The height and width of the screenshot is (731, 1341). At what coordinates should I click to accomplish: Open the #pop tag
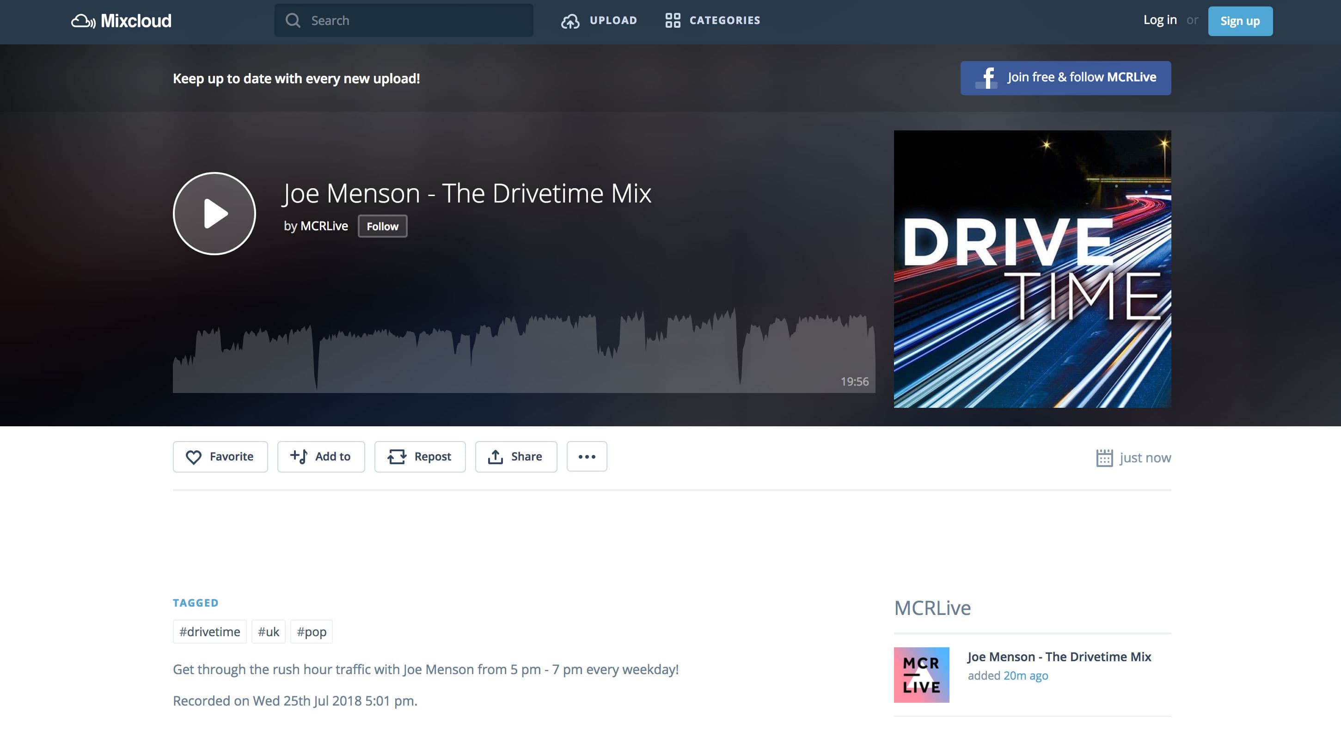point(311,632)
